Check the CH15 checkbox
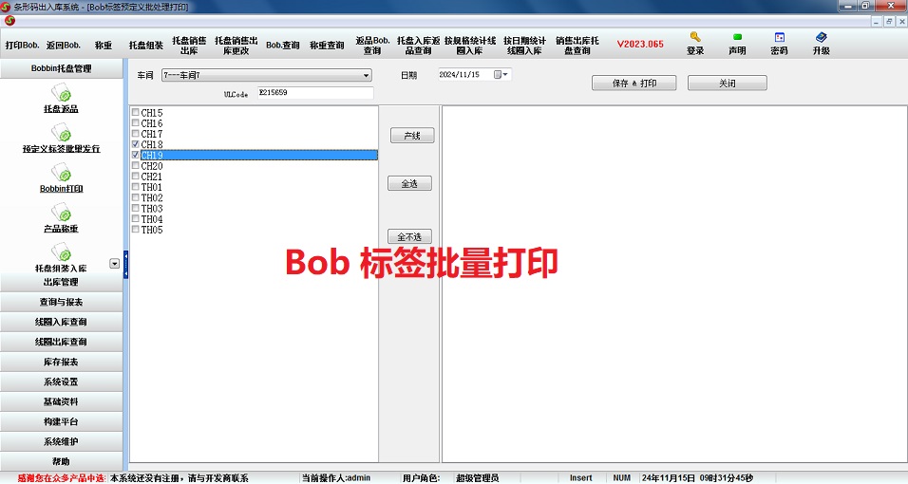 pyautogui.click(x=135, y=113)
